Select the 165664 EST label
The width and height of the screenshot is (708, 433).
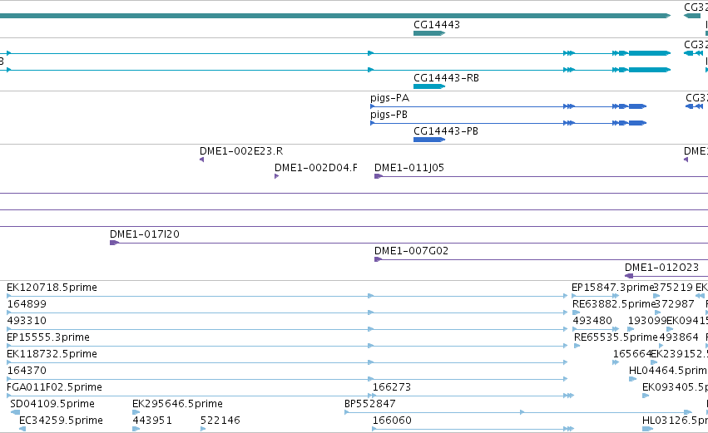[631, 354]
